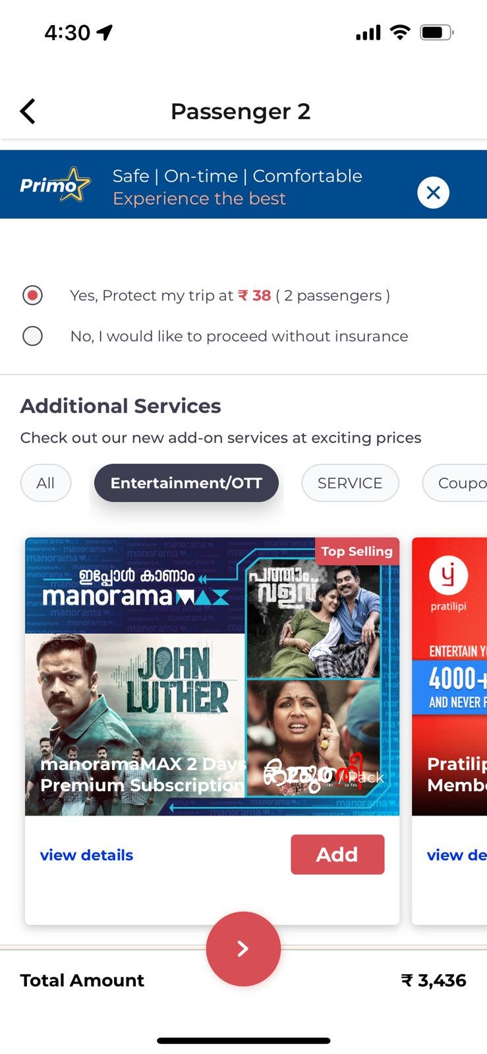The image size is (487, 1054).
Task: Select the Entertainment/OTT filter chip
Action: point(186,483)
